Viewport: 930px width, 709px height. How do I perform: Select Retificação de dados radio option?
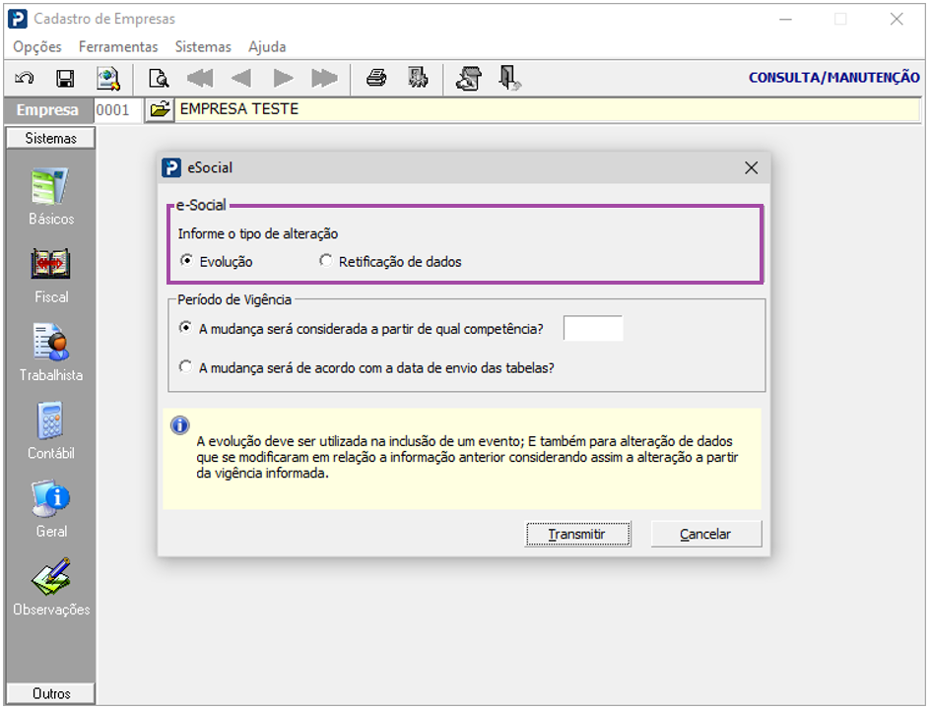tap(326, 260)
